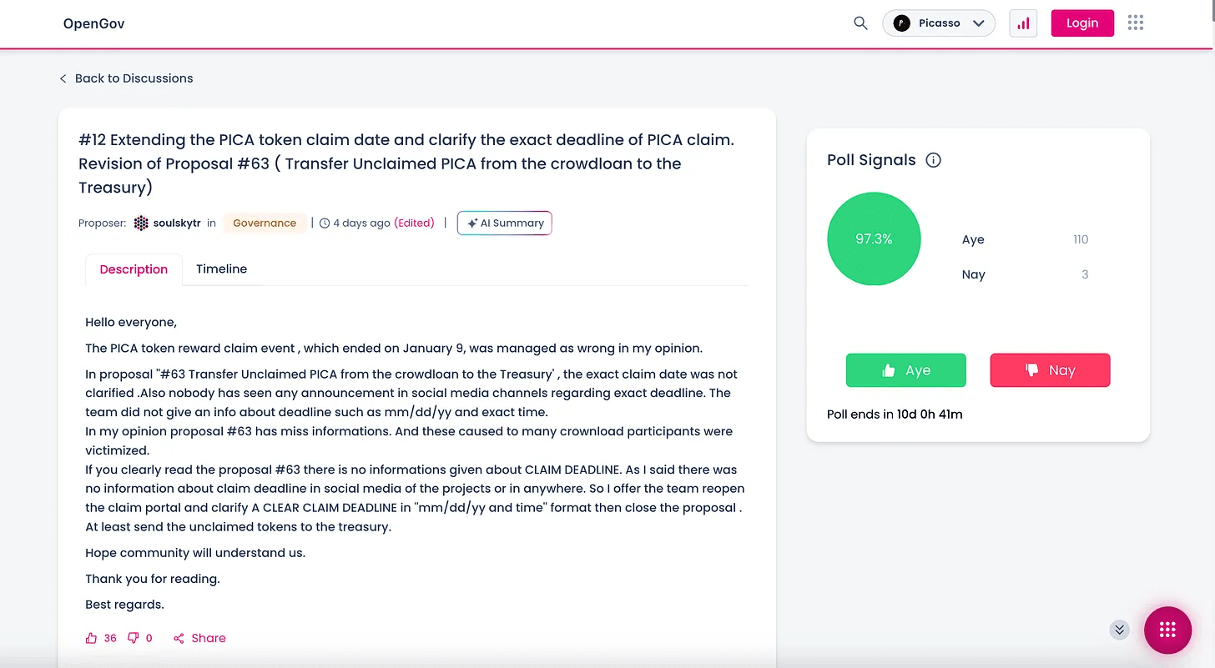Share this discussion post
The image size is (1215, 668).
point(199,638)
